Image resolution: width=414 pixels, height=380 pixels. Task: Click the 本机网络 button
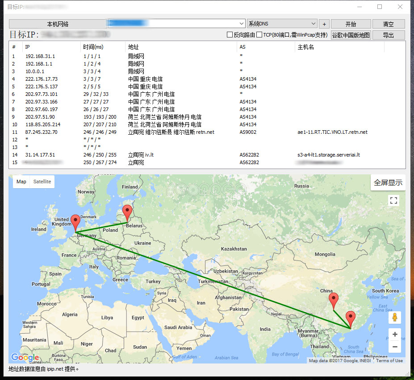click(x=58, y=24)
